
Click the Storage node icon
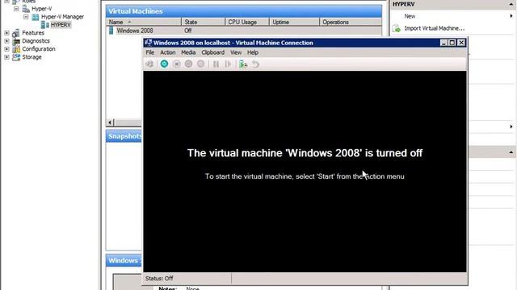(16, 57)
